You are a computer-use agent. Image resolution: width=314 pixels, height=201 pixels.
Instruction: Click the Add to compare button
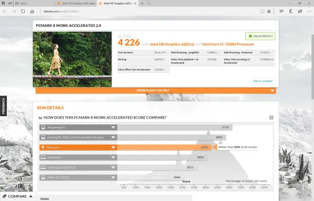(263, 81)
